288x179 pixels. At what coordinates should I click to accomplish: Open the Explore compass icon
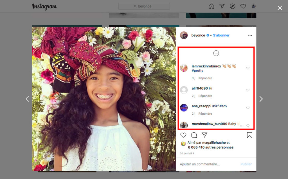(233, 6)
